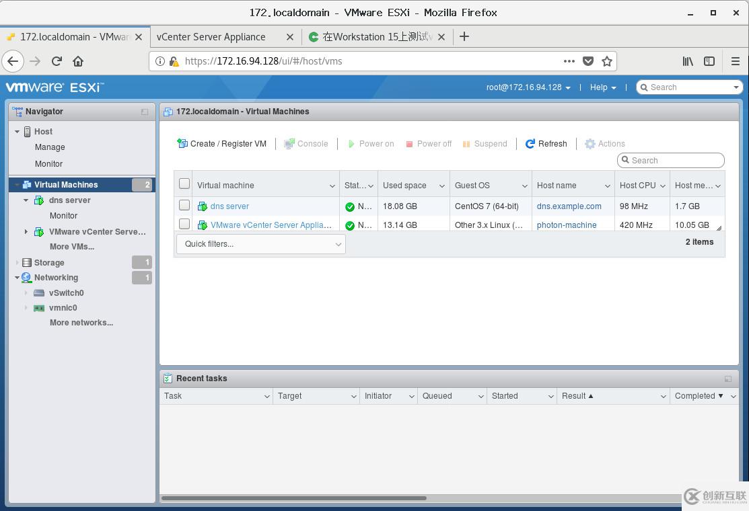Open the VMware vCenter Server Appliance VM link

pos(271,225)
